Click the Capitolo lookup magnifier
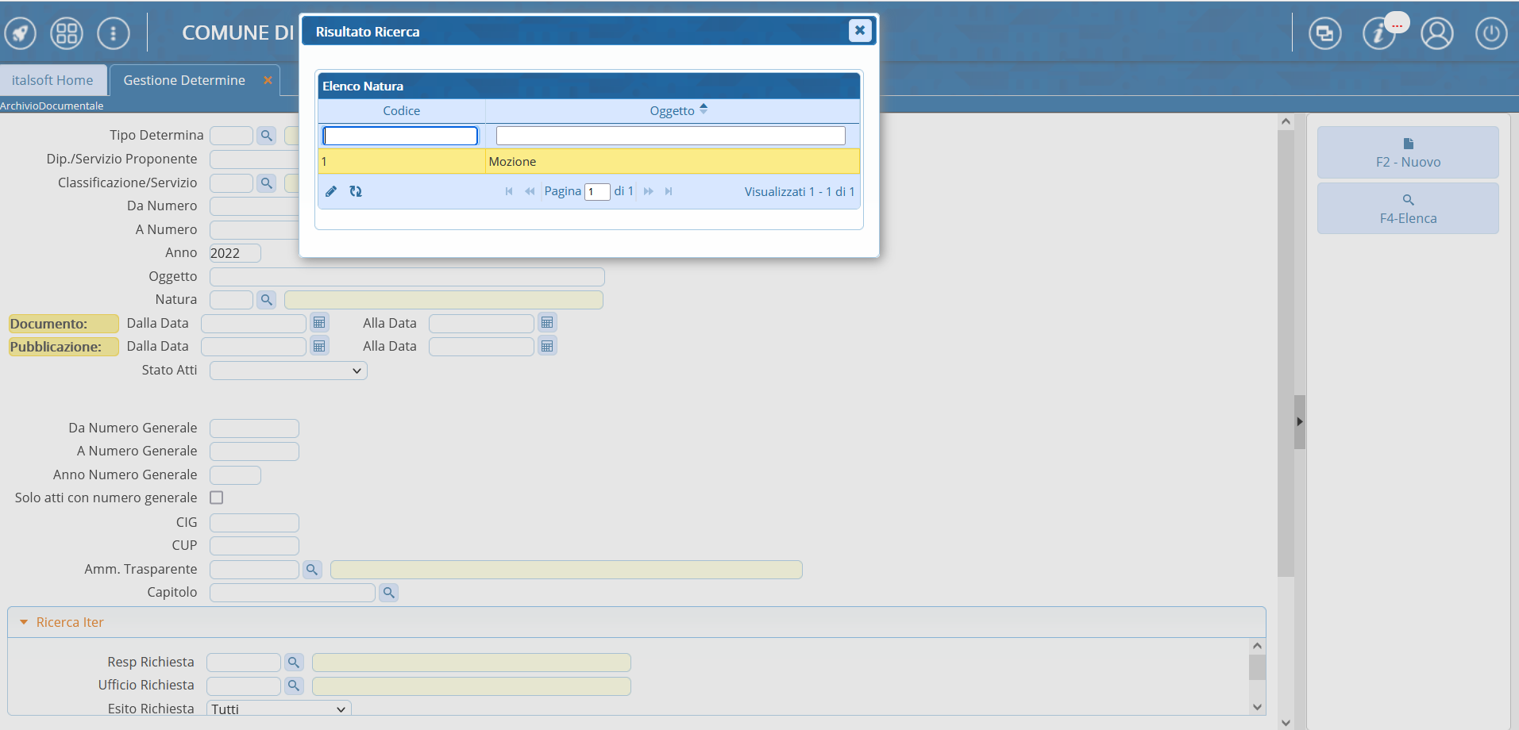The image size is (1519, 730). tap(388, 593)
